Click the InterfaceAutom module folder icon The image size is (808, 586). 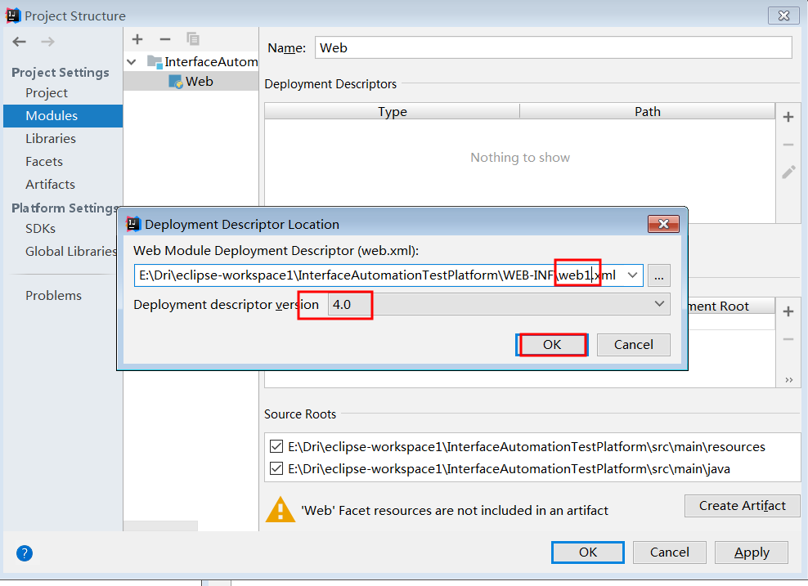pyautogui.click(x=155, y=62)
